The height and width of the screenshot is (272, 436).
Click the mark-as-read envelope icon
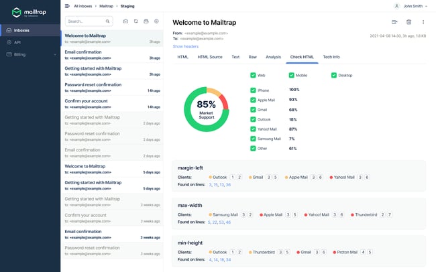125,21
